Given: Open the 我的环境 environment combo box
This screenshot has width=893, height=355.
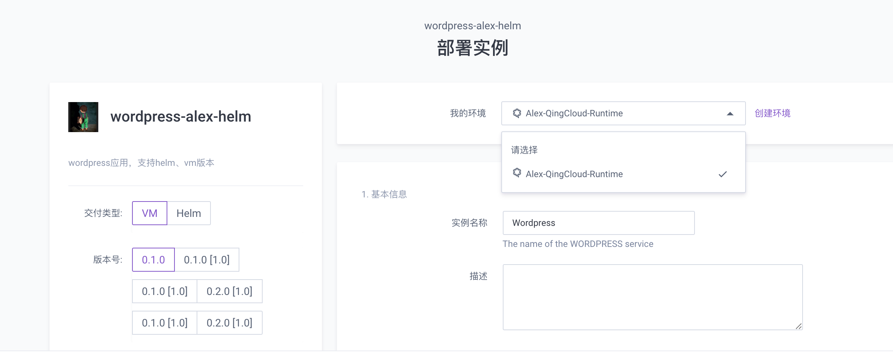Looking at the screenshot, I should [623, 113].
